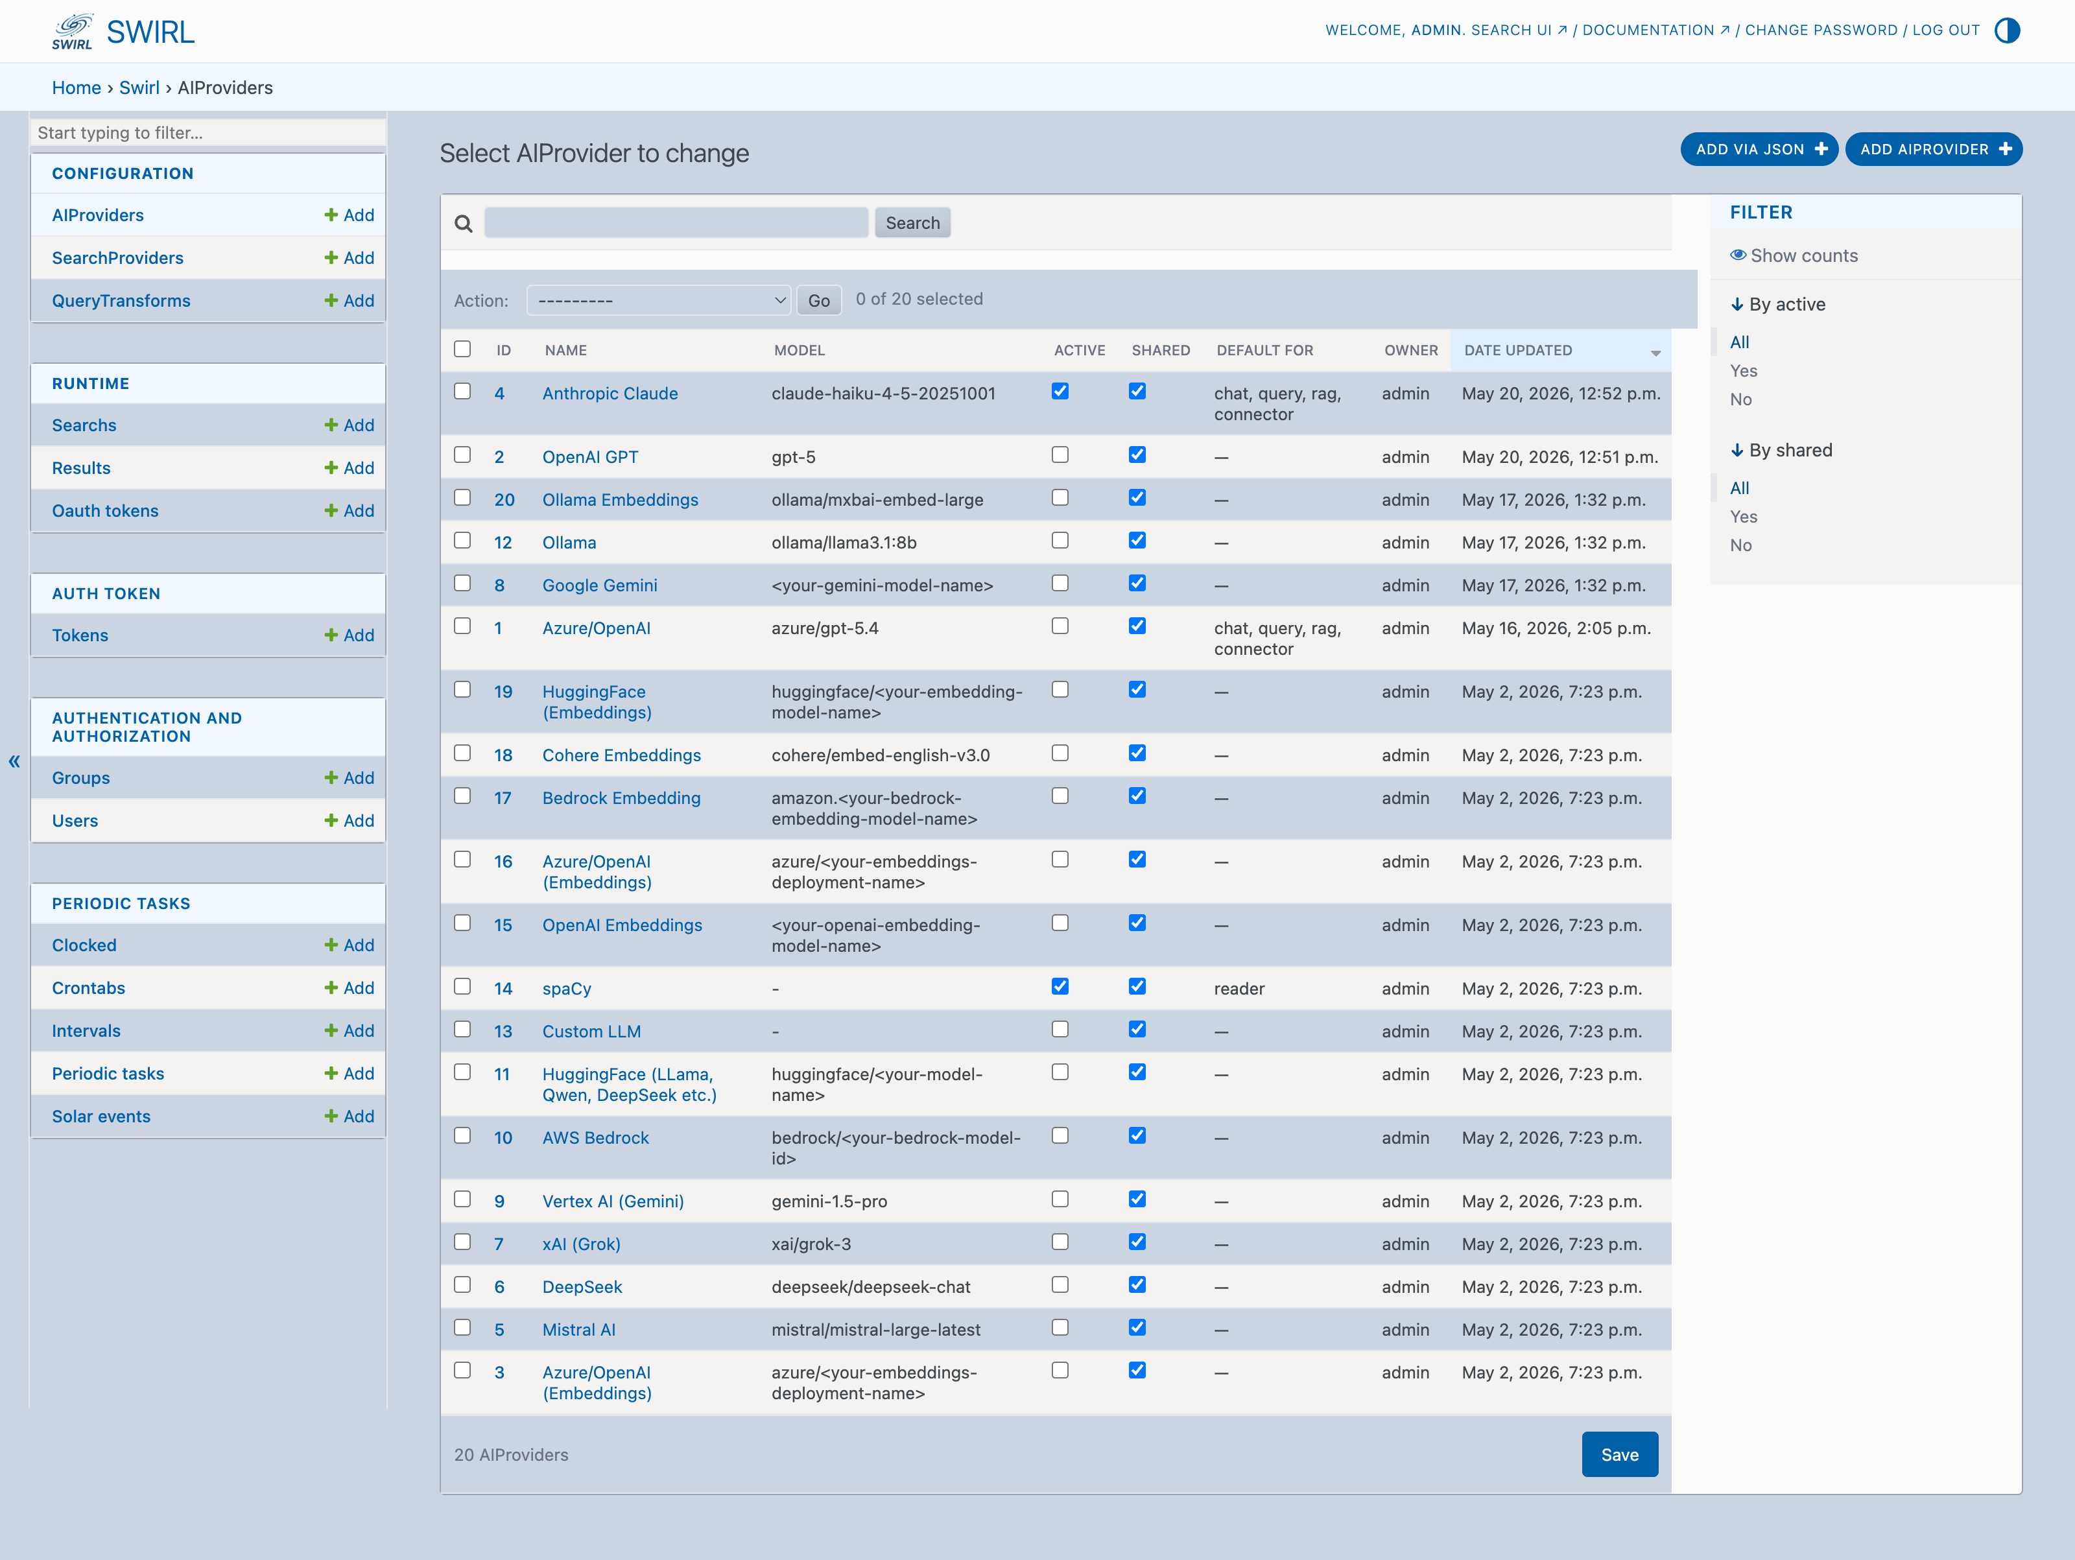The image size is (2075, 1560).
Task: Click plus Add next to Crontabs
Action: (349, 987)
